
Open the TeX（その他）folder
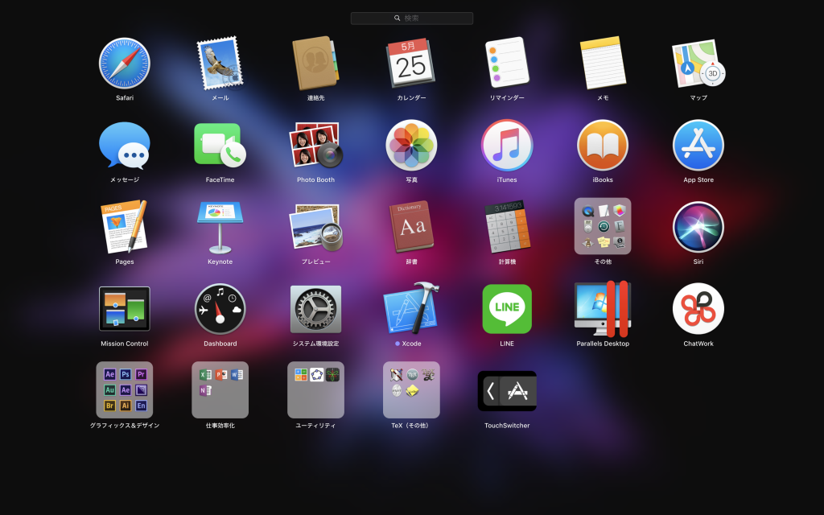click(x=411, y=390)
